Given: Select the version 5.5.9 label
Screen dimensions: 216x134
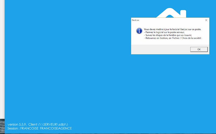Looking at the screenshot, I should pyautogui.click(x=17, y=124).
